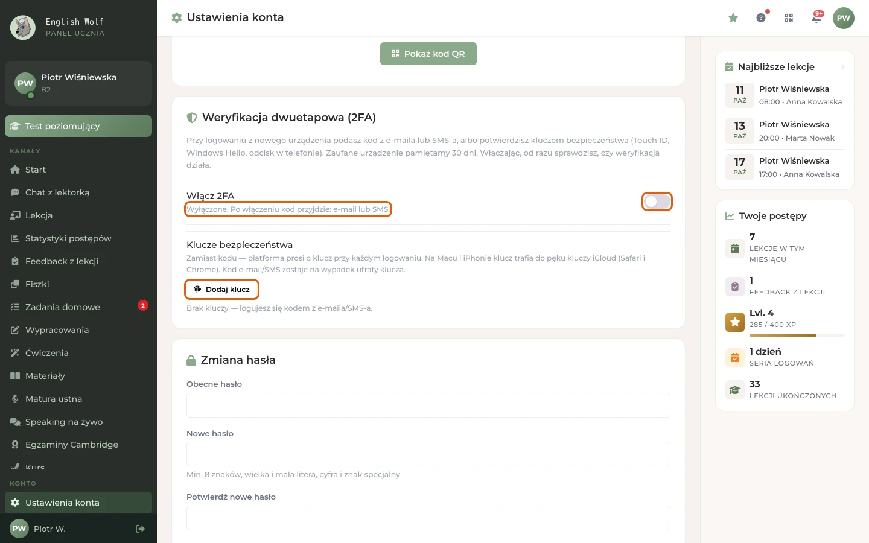This screenshot has height=543, width=869.
Task: Open the help question mark icon
Action: click(x=761, y=18)
